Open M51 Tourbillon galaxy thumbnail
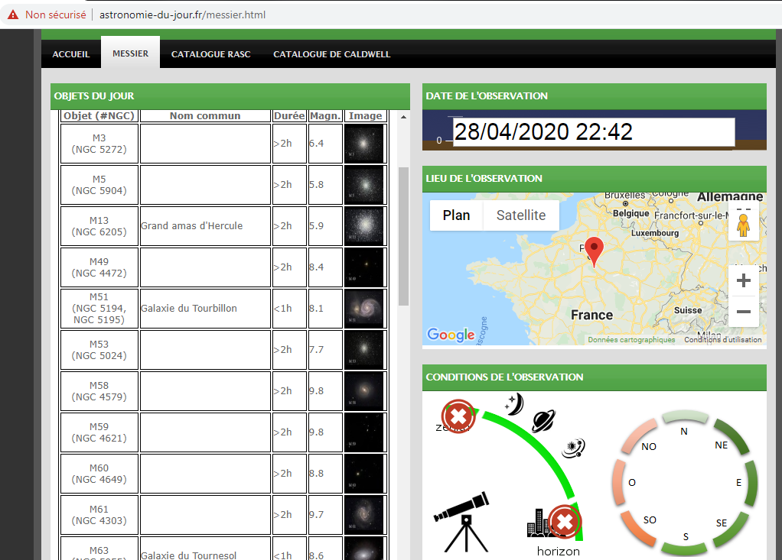The width and height of the screenshot is (782, 560). tap(366, 309)
